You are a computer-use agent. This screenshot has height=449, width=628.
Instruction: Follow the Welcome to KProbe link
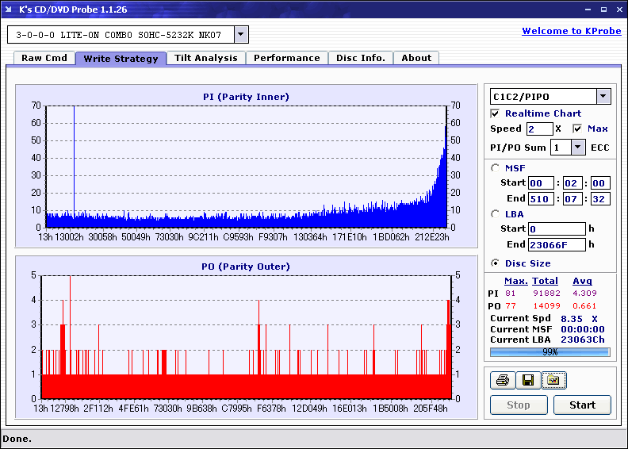(566, 31)
